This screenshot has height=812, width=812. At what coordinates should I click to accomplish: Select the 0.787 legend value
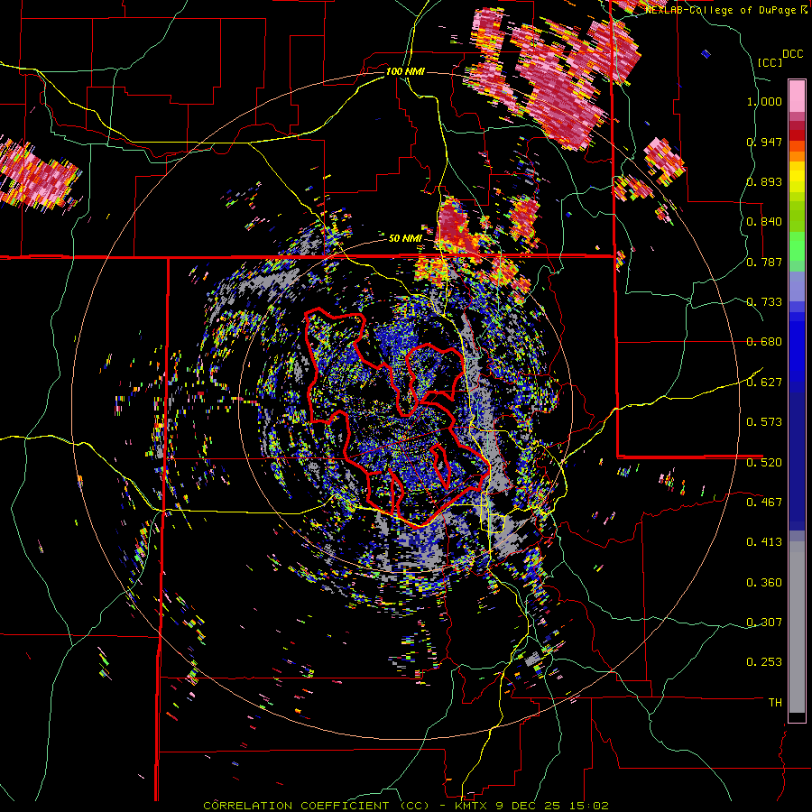[x=764, y=262]
